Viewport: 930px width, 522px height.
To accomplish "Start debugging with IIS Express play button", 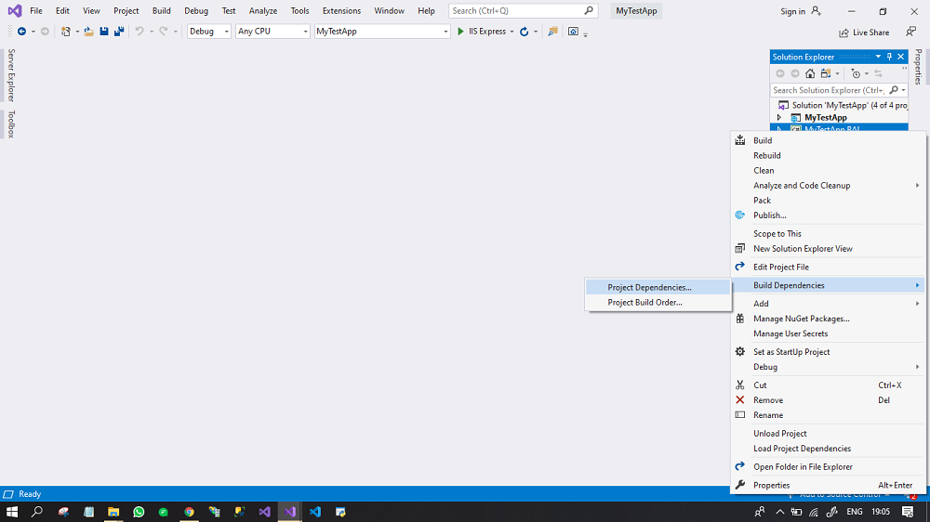I will [461, 32].
